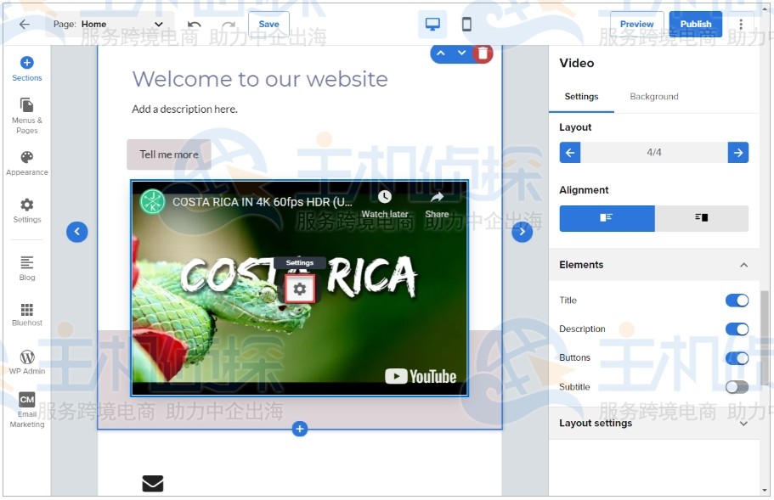Open video settings gear on video

299,289
